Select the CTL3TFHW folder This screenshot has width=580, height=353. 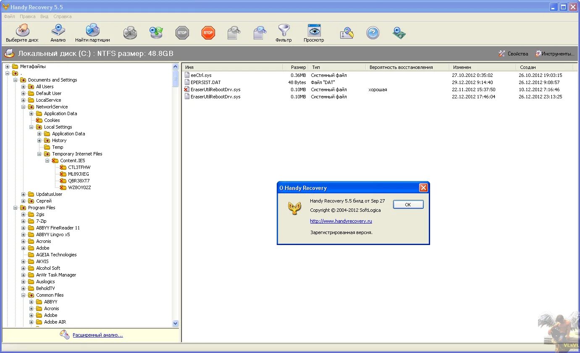79,167
